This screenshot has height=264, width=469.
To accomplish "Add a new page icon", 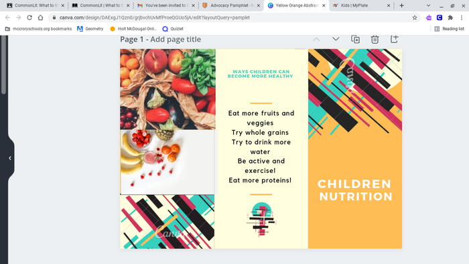I will point(394,39).
